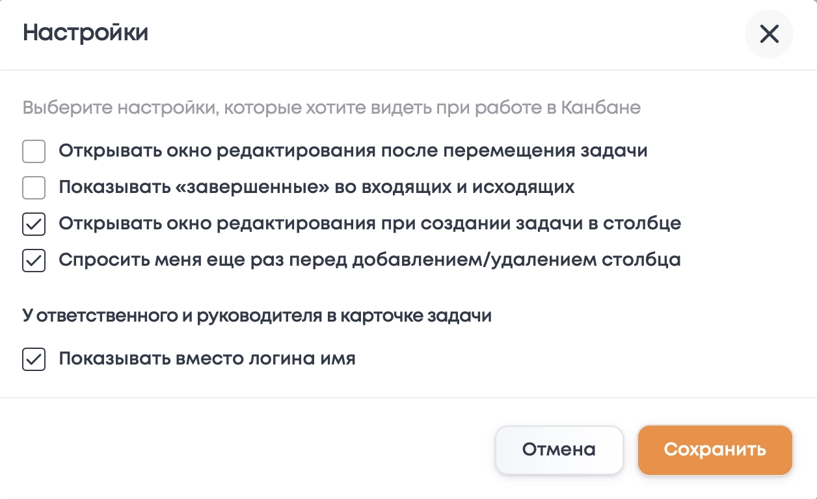Click label "Спросить меня еще раз перед добавлением/удалением"
The width and height of the screenshot is (817, 499).
point(369,261)
